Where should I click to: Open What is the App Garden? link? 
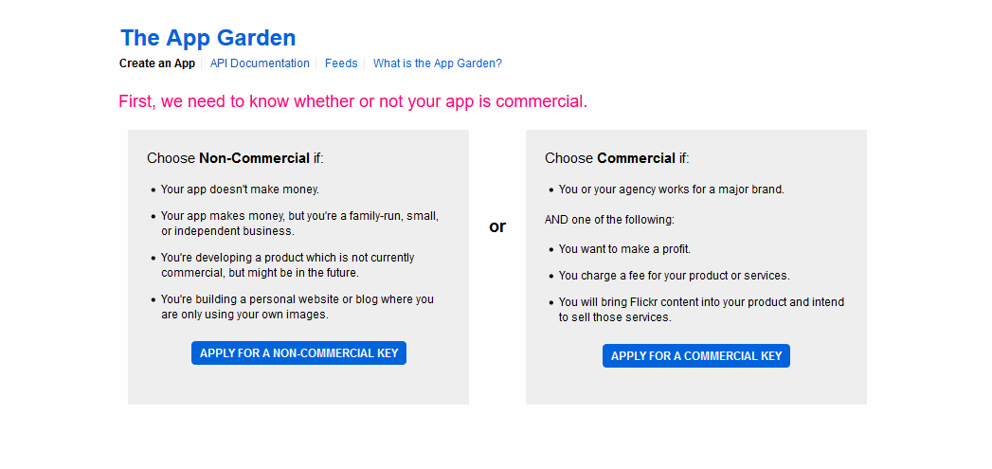point(437,63)
